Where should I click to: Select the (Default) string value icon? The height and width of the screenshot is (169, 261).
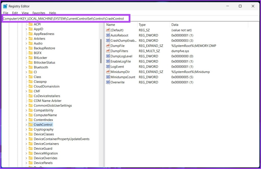click(x=108, y=30)
